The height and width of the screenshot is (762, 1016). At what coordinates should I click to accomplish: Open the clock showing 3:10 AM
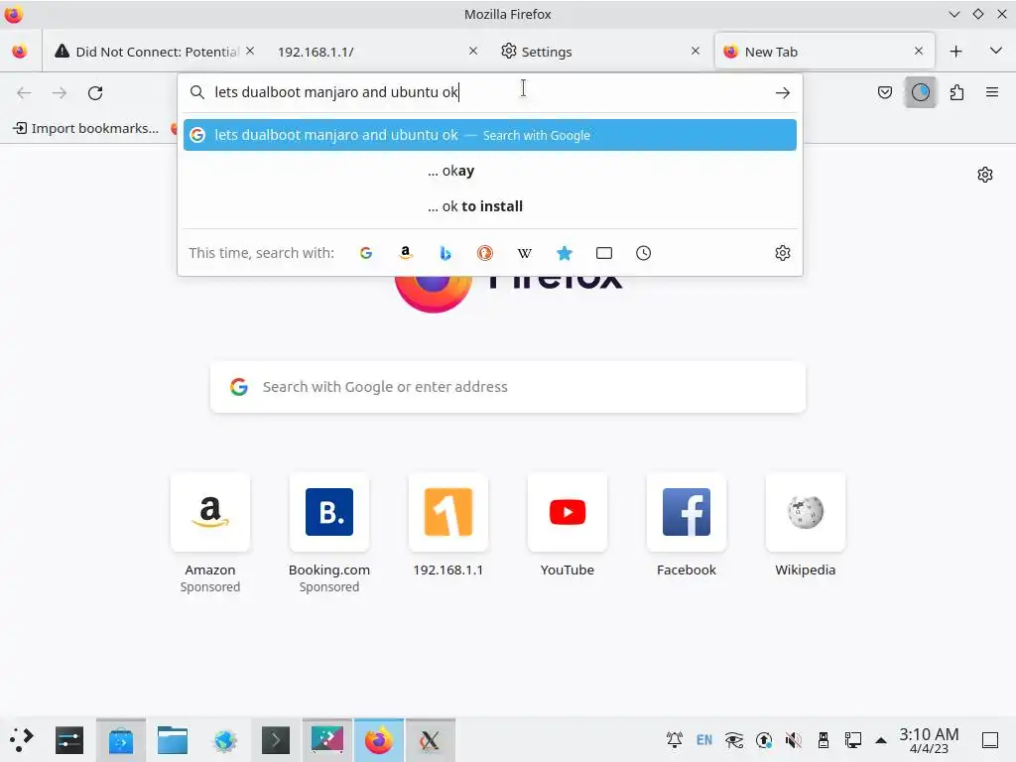929,740
